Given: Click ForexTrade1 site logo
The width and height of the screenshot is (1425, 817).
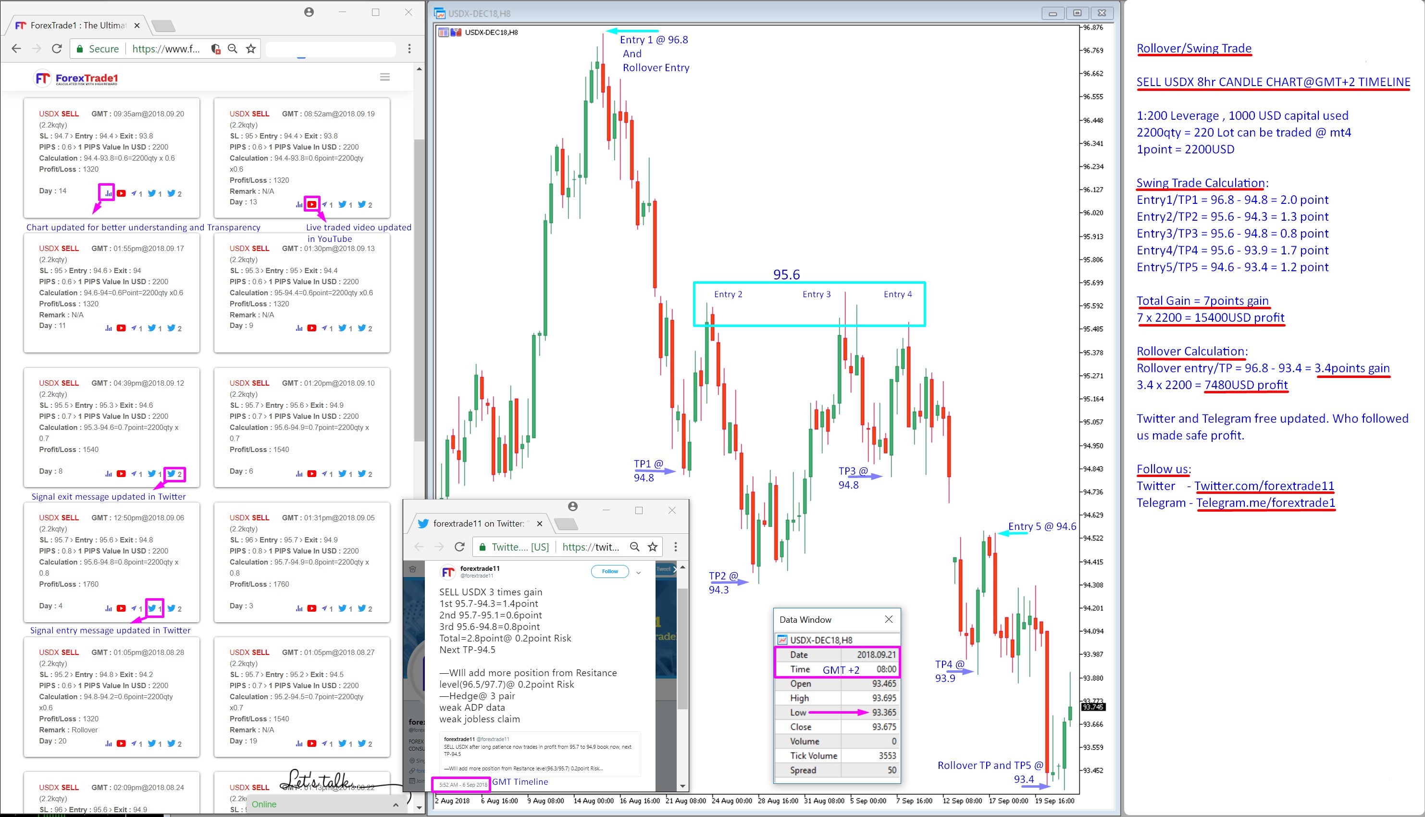Looking at the screenshot, I should (76, 78).
